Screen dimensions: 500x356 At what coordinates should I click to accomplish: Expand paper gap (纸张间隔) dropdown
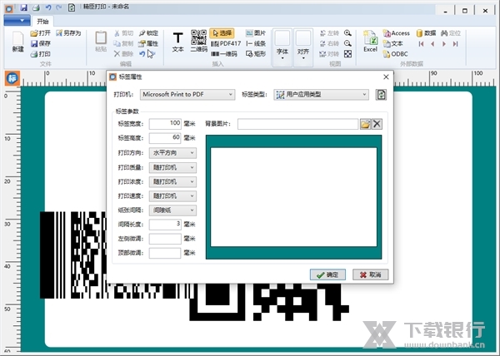tap(173, 210)
